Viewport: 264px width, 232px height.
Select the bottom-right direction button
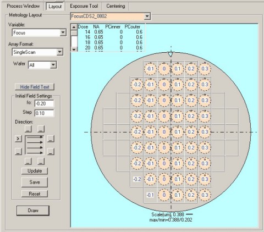tap(41, 161)
